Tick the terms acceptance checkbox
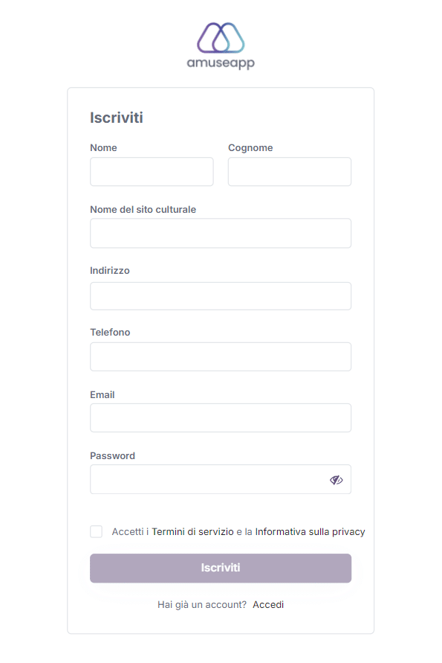 97,531
